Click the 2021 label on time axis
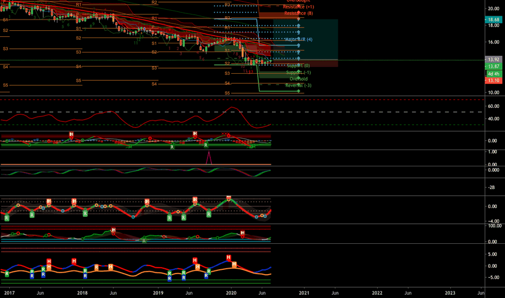This screenshot has height=298, width=505. (x=304, y=293)
